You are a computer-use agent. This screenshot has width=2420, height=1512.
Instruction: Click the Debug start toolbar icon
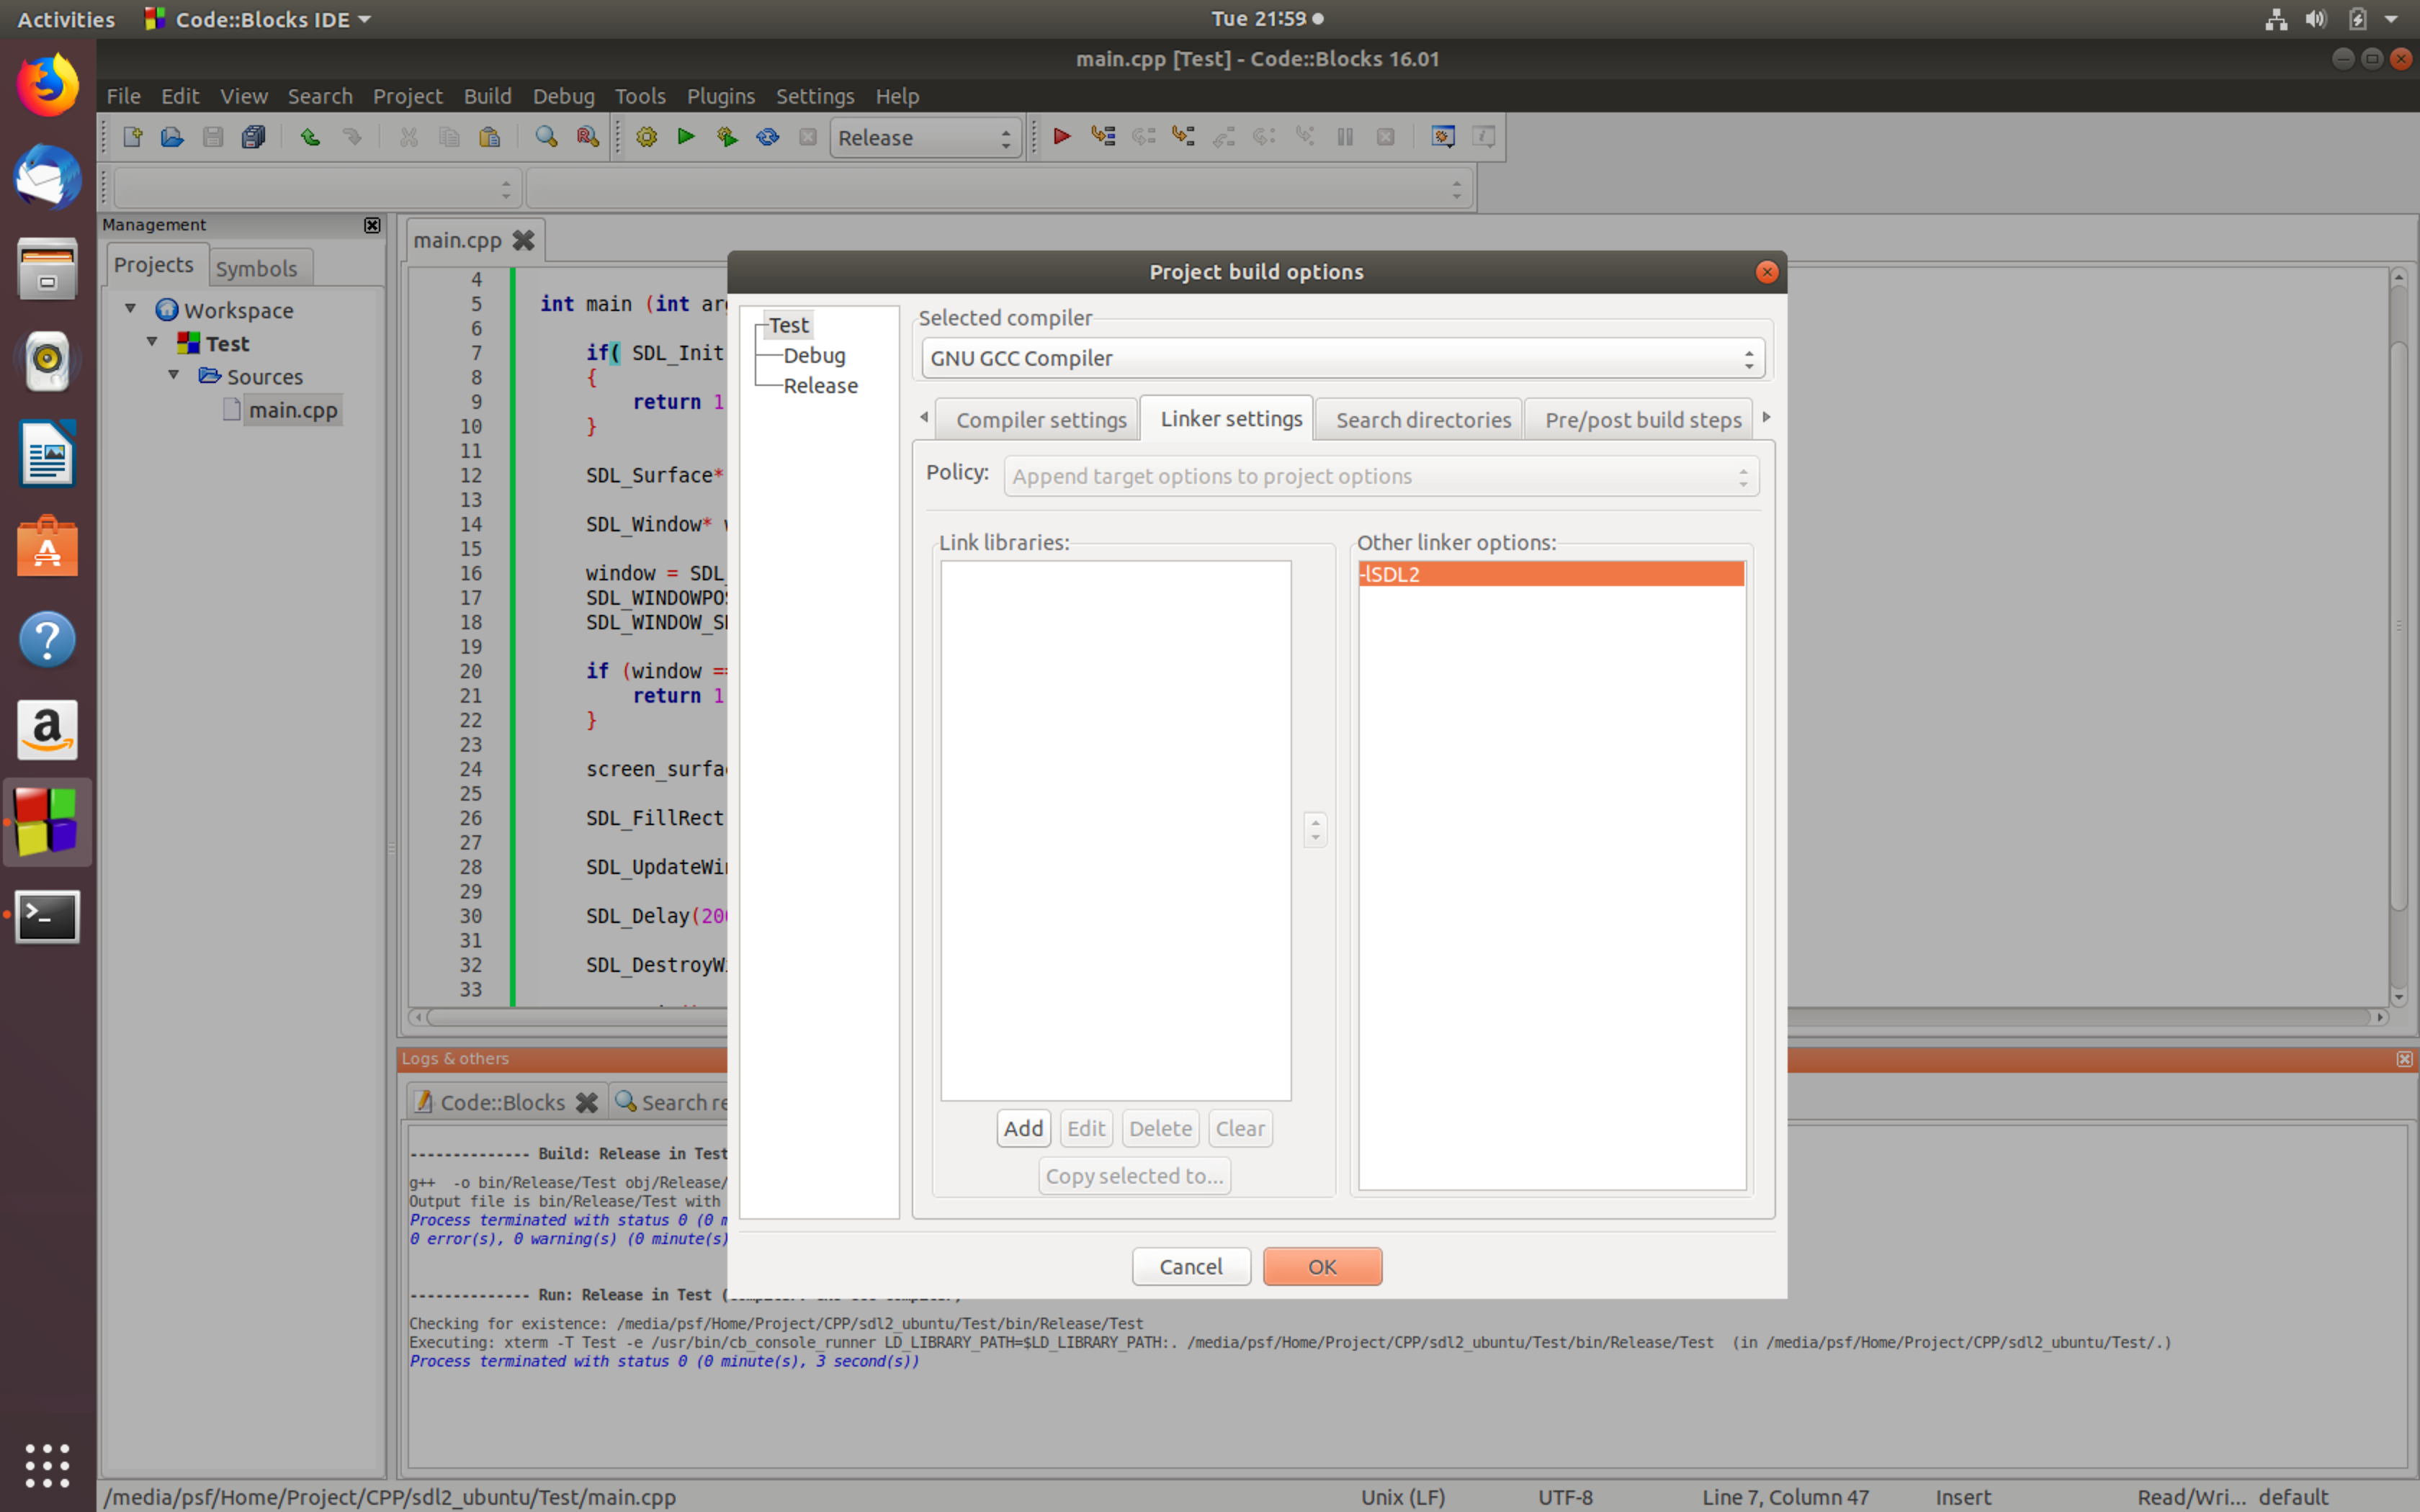(1061, 138)
